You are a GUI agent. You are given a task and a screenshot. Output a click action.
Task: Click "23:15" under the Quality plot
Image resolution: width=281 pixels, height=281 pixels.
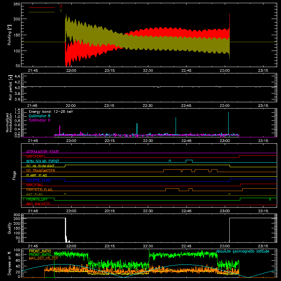tap(263, 246)
